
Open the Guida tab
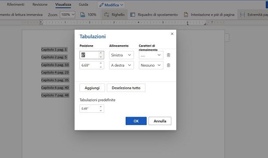click(x=83, y=4)
